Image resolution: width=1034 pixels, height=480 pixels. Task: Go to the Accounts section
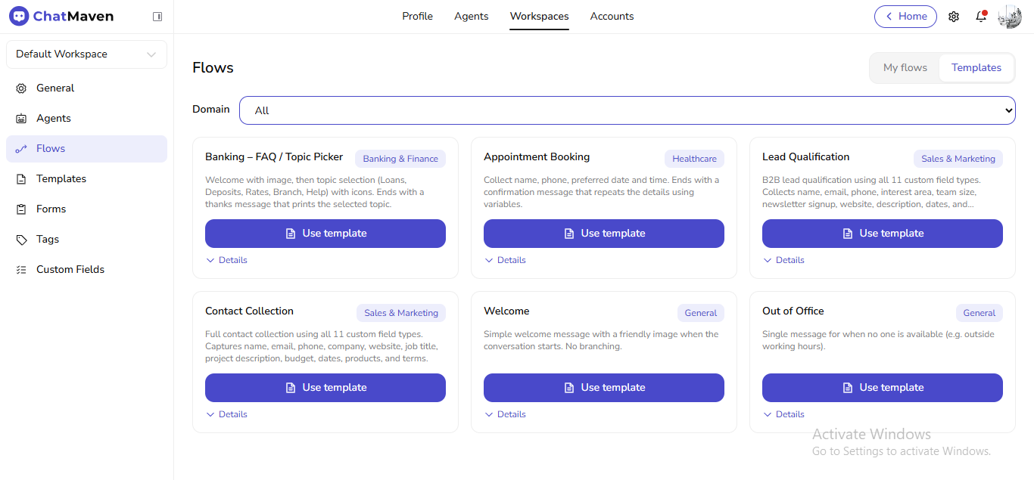click(612, 16)
